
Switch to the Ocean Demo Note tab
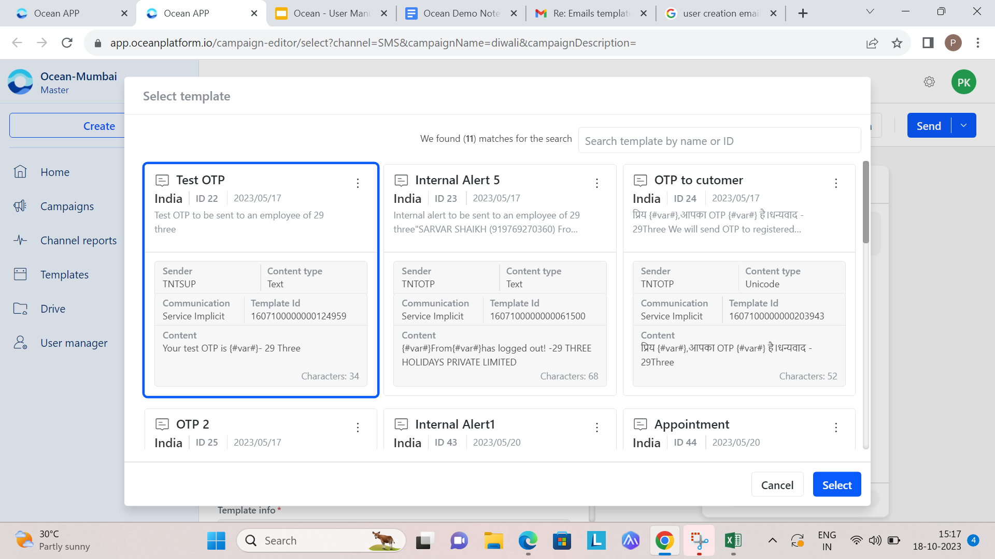461,13
